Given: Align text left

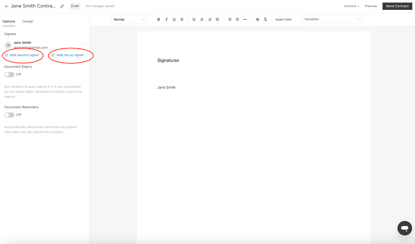Looking at the screenshot, I should (x=194, y=19).
